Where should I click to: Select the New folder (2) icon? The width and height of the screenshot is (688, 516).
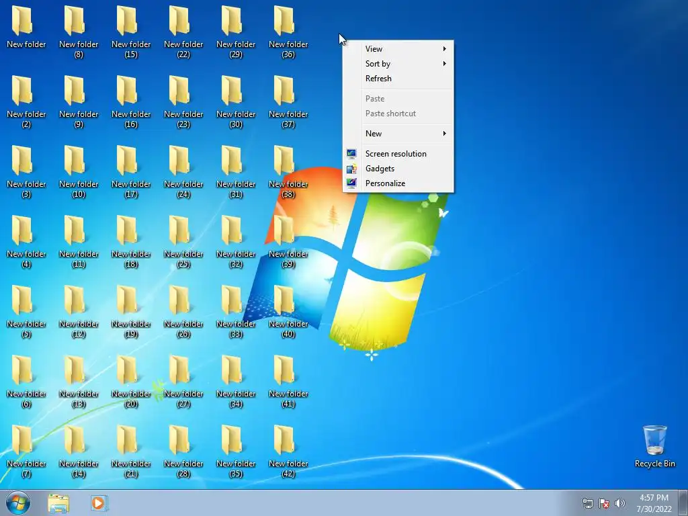pyautogui.click(x=21, y=91)
